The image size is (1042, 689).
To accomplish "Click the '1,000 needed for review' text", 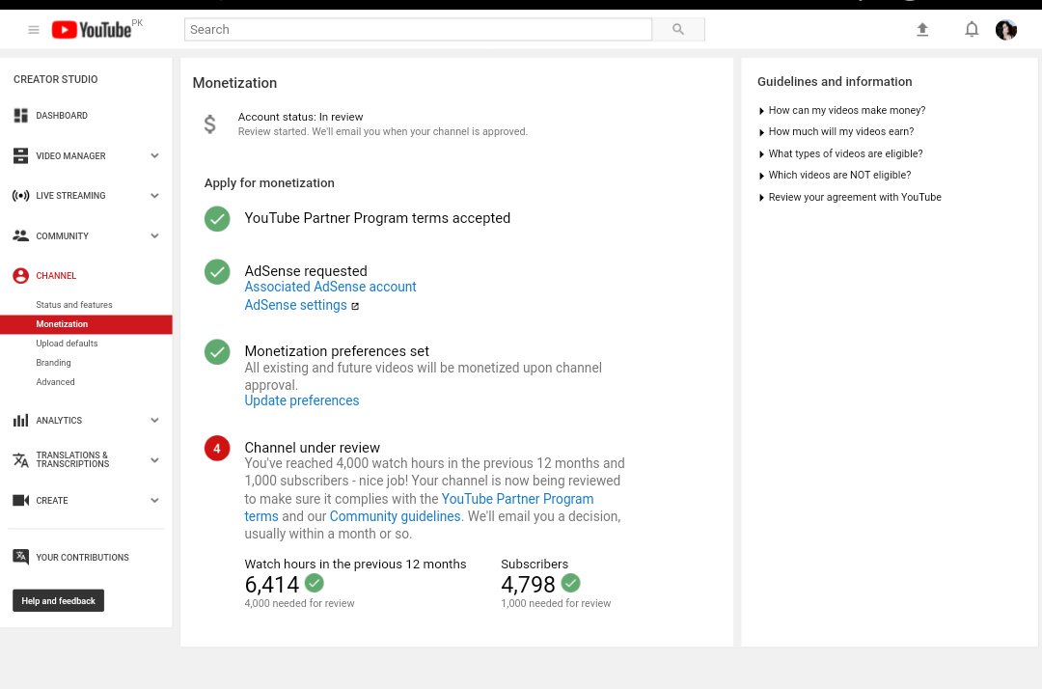I will pos(557,603).
